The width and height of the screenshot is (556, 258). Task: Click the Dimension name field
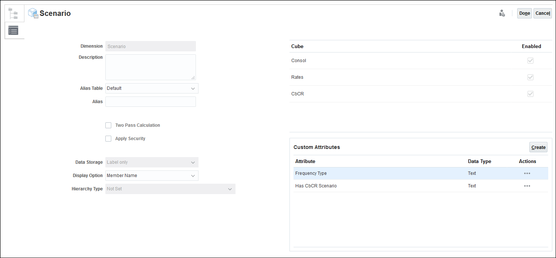pos(150,46)
